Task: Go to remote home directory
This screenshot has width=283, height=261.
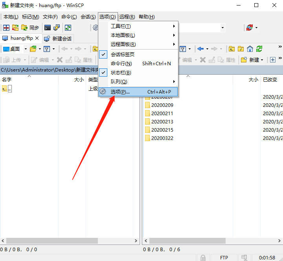Action: pyautogui.click(x=250, y=49)
